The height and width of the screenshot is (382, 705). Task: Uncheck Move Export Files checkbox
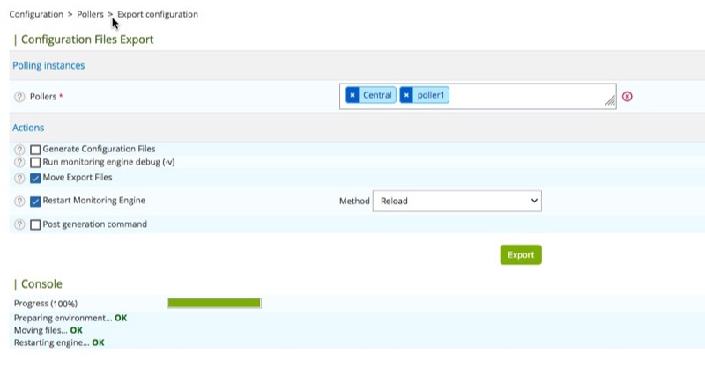36,178
